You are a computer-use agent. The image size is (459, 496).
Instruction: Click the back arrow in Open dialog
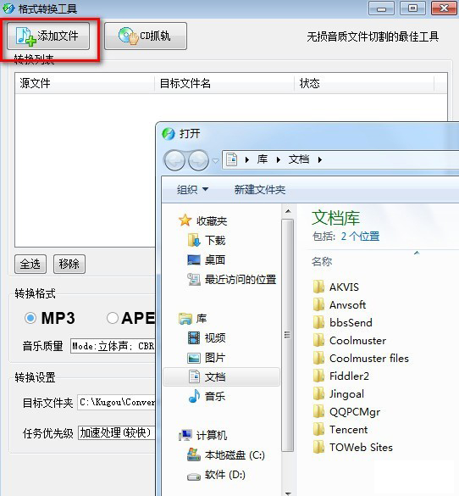pos(174,160)
